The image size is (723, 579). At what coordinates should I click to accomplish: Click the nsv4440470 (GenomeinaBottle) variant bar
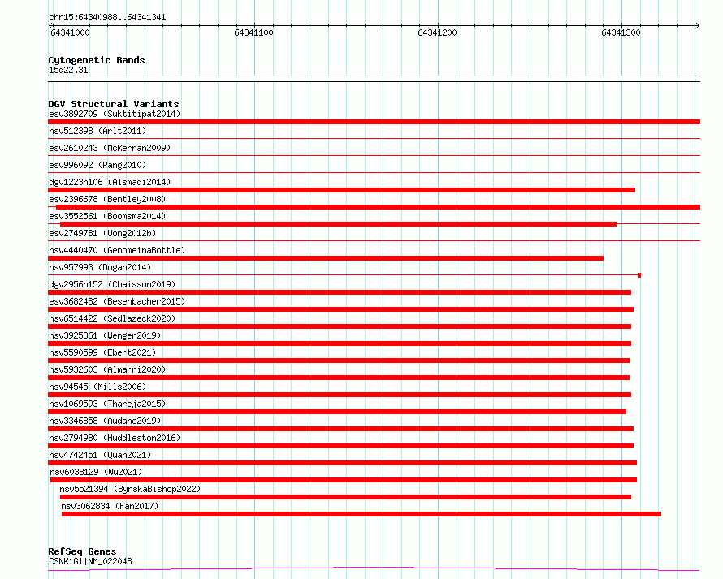click(x=326, y=258)
